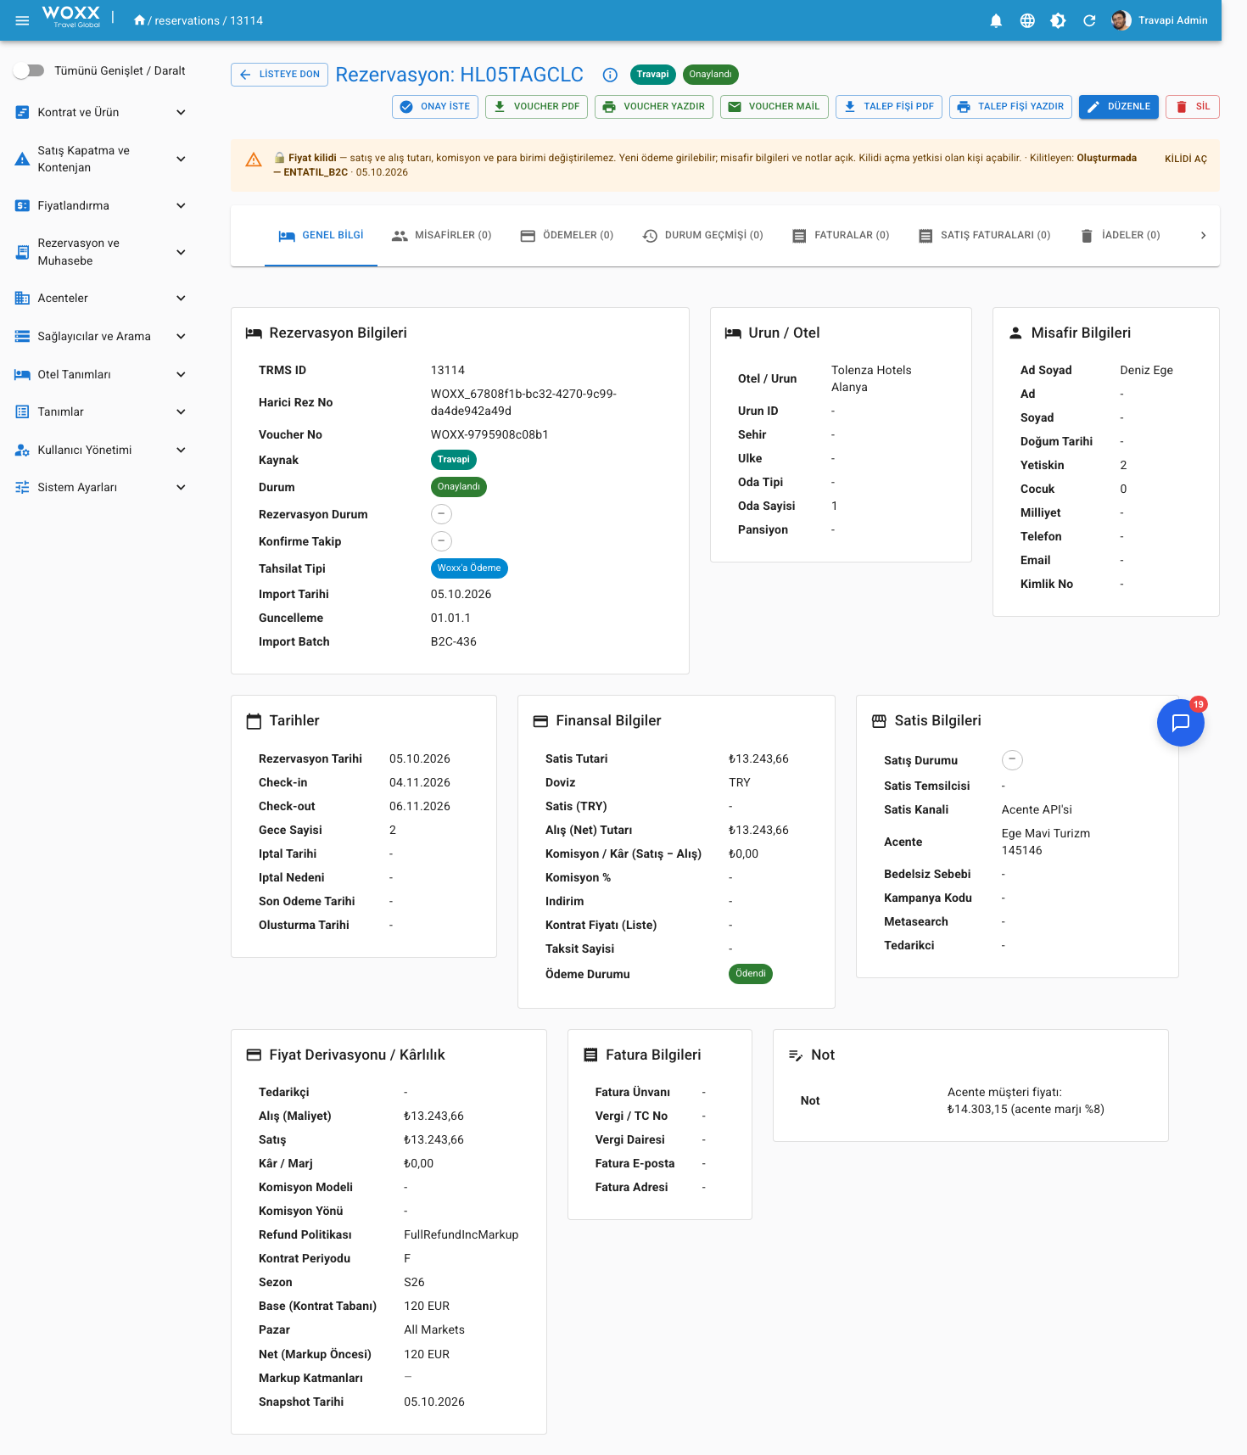The height and width of the screenshot is (1455, 1247).
Task: Select the Genel Bilgi tab
Action: pyautogui.click(x=321, y=235)
